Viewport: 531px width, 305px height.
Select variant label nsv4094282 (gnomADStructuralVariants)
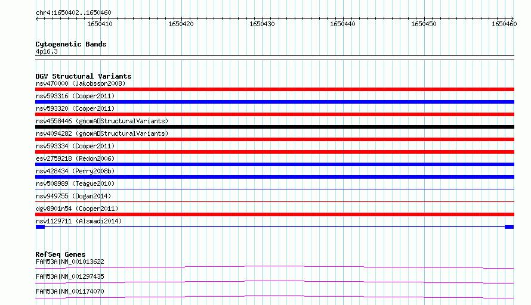coord(102,133)
